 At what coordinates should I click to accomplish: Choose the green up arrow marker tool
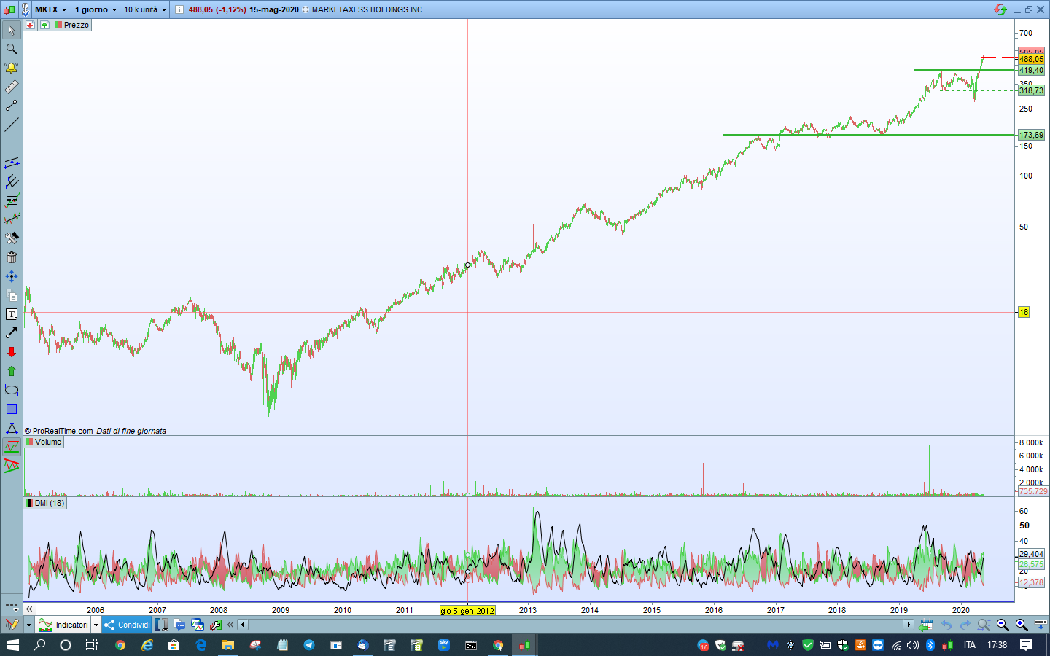pos(12,371)
